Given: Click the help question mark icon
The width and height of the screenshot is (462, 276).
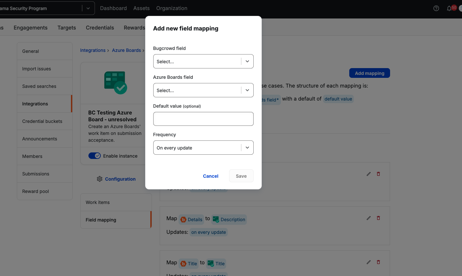Looking at the screenshot, I should (x=436, y=8).
